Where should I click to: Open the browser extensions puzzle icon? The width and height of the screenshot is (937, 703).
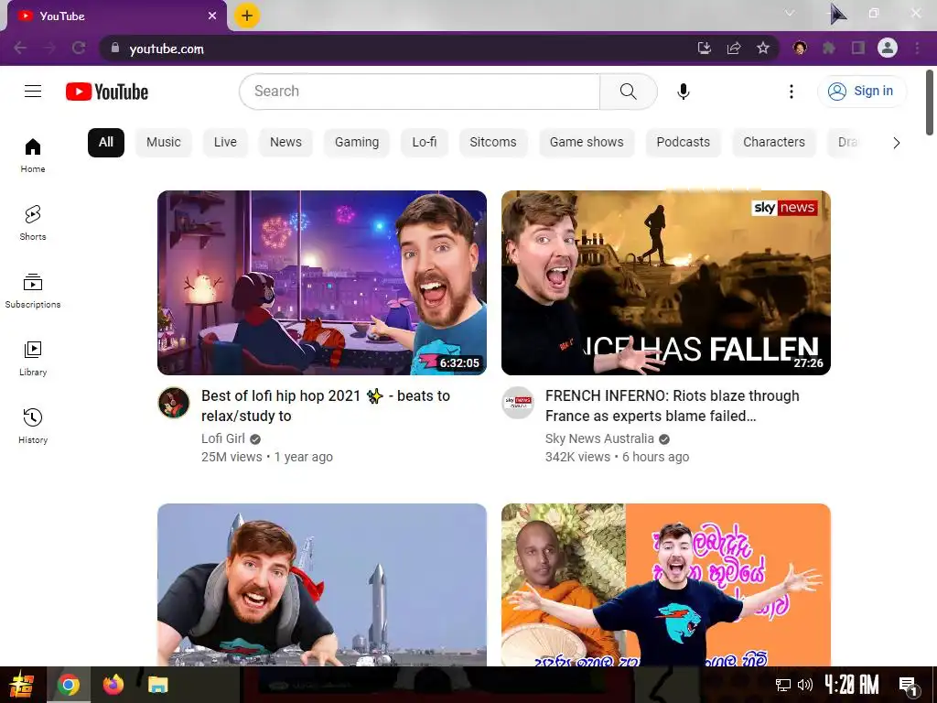point(829,48)
